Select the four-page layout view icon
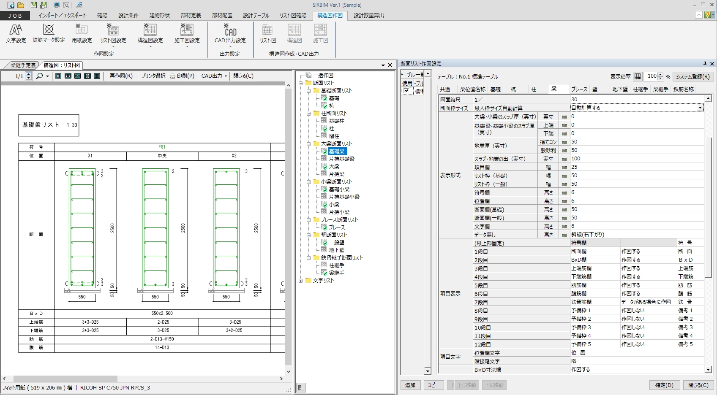This screenshot has height=395, width=717. pos(87,76)
